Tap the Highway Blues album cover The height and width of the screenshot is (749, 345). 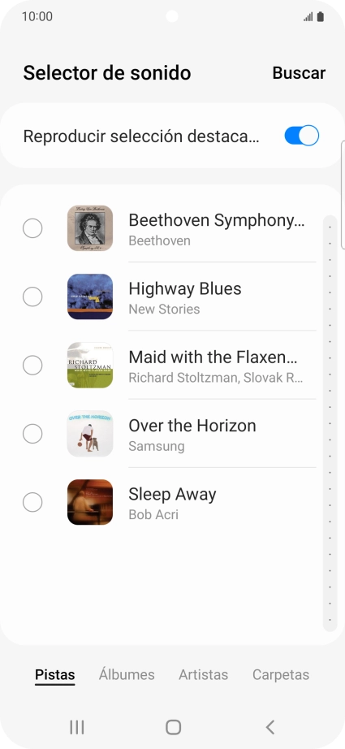point(90,297)
